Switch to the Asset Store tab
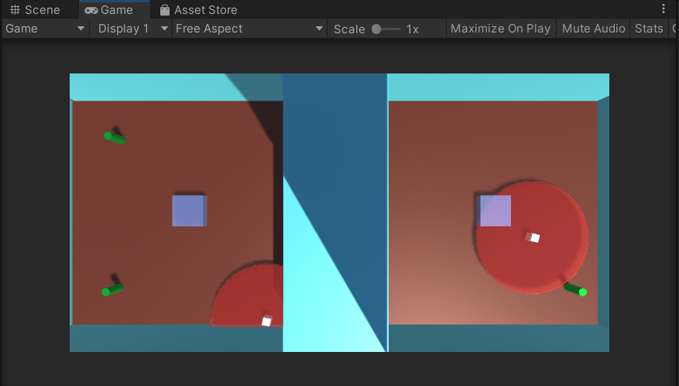The width and height of the screenshot is (679, 386). coord(199,9)
